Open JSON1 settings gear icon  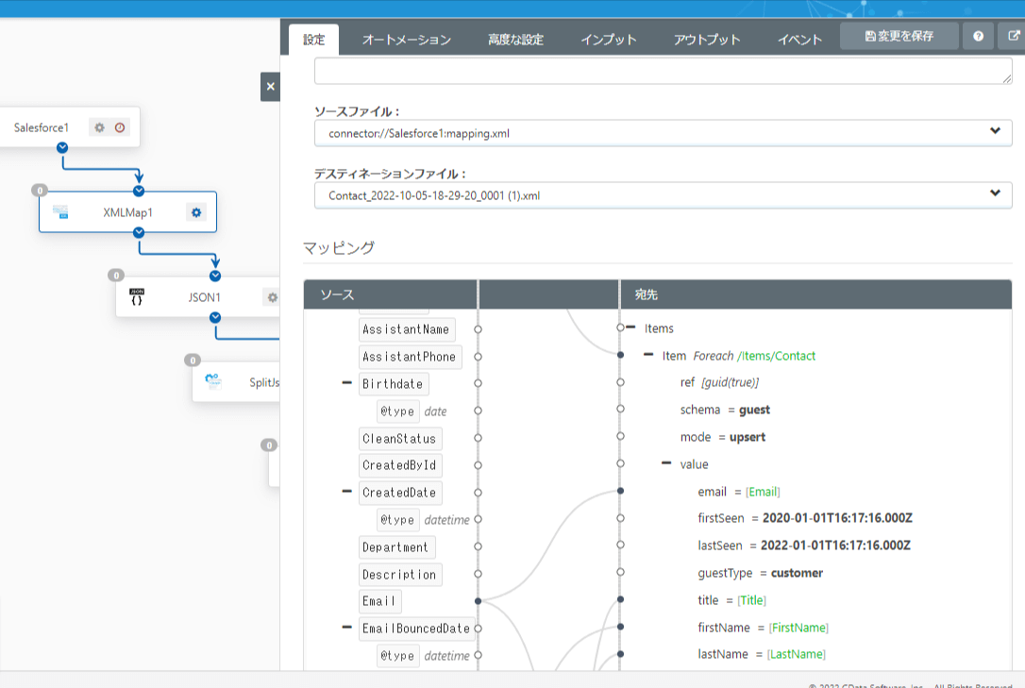pos(272,297)
